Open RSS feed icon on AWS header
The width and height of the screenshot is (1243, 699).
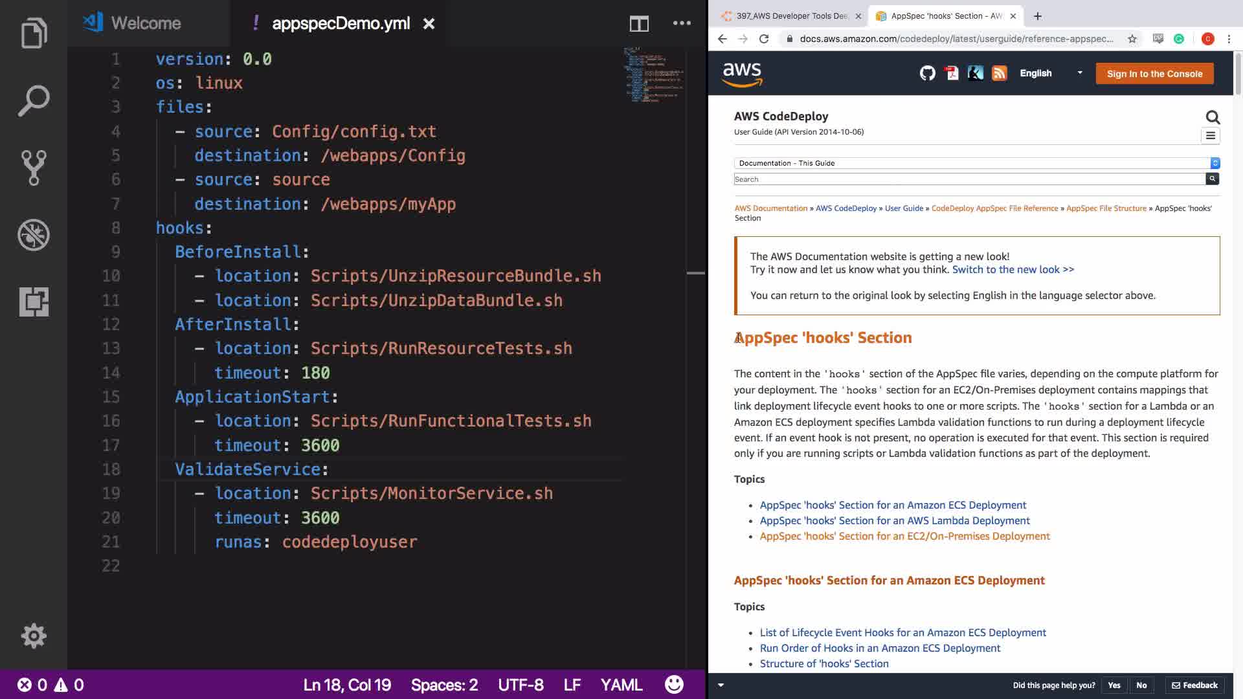pos(999,73)
